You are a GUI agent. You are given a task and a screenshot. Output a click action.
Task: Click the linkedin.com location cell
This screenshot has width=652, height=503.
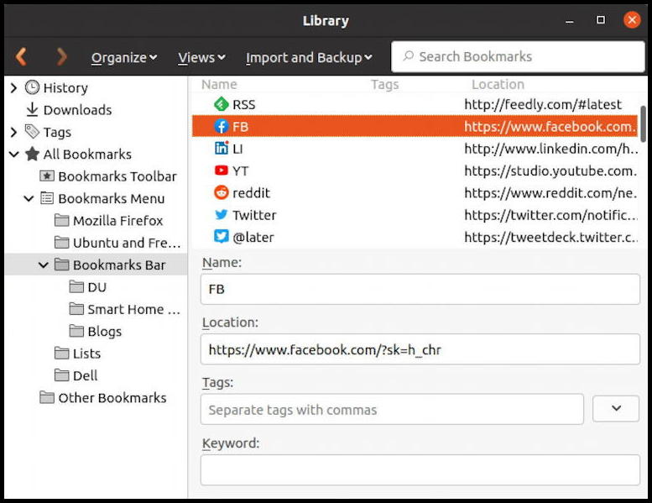click(x=551, y=149)
